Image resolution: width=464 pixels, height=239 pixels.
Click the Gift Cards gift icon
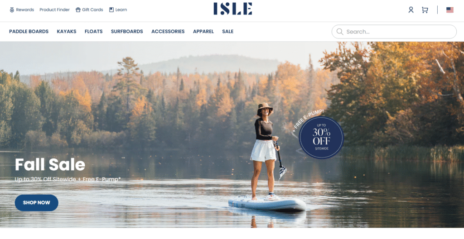[78, 10]
